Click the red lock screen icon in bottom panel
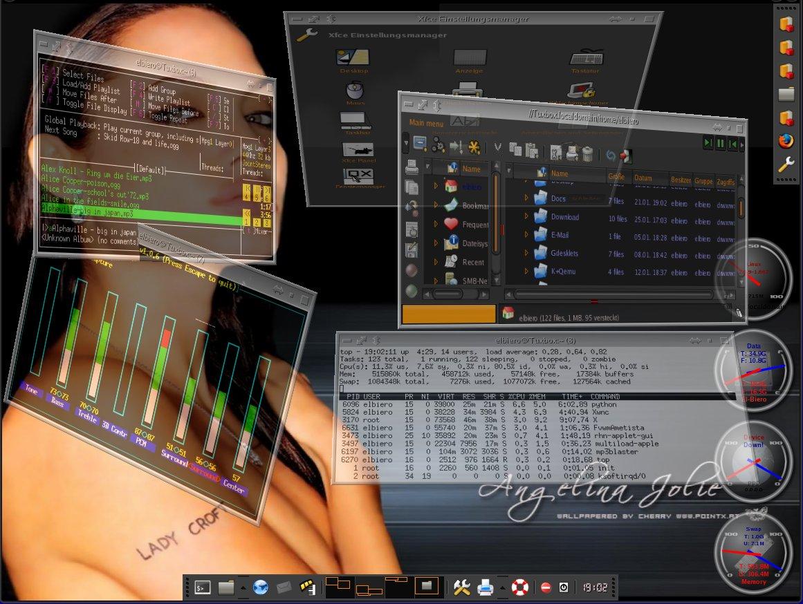 546,587
